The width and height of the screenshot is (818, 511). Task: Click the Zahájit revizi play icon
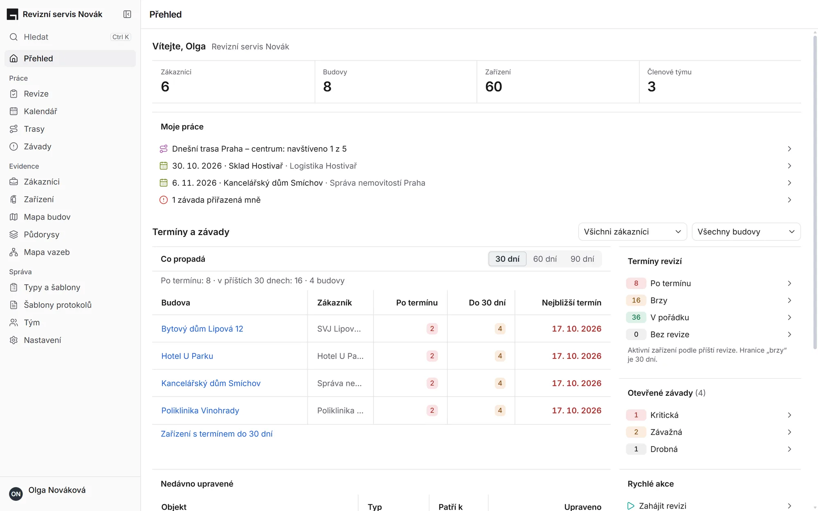[x=631, y=506]
